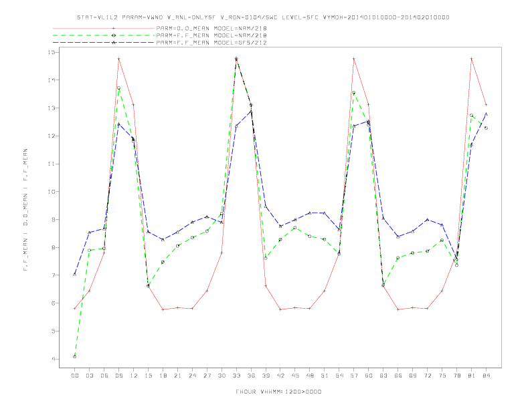This screenshot has height=409, width=530.
Task: Click x-axis tick label 72
Action: pos(427,376)
